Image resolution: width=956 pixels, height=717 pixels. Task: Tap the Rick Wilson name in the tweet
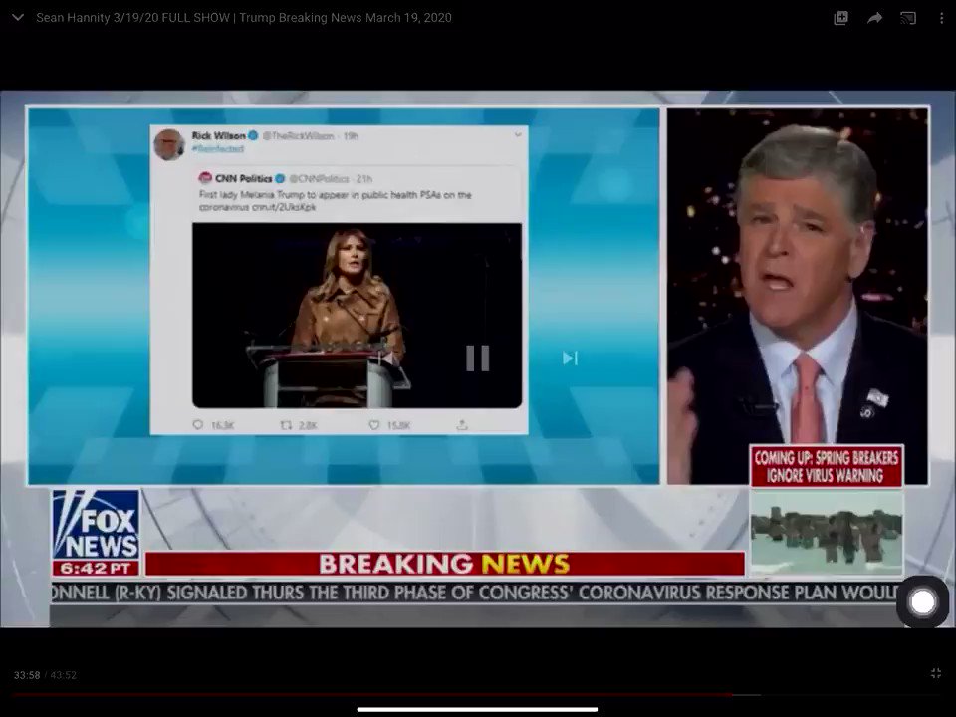coord(219,135)
